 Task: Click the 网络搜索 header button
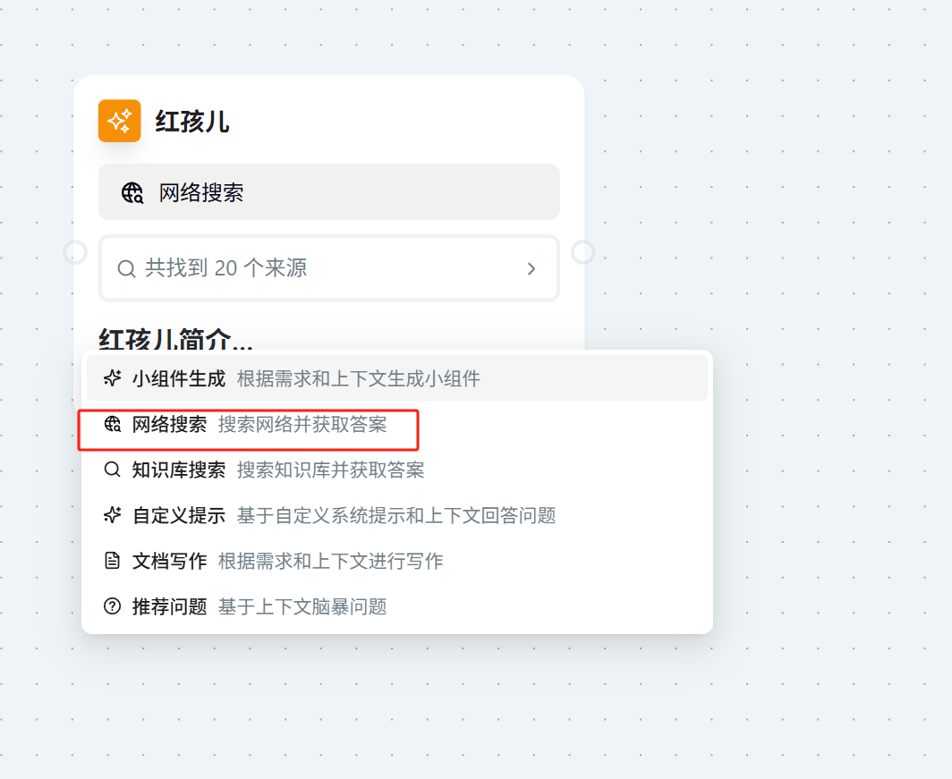328,191
